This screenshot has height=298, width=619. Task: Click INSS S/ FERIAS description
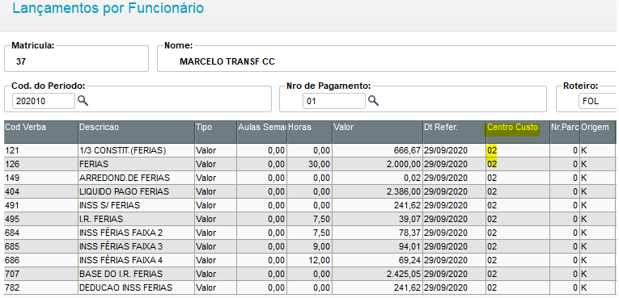click(137, 205)
